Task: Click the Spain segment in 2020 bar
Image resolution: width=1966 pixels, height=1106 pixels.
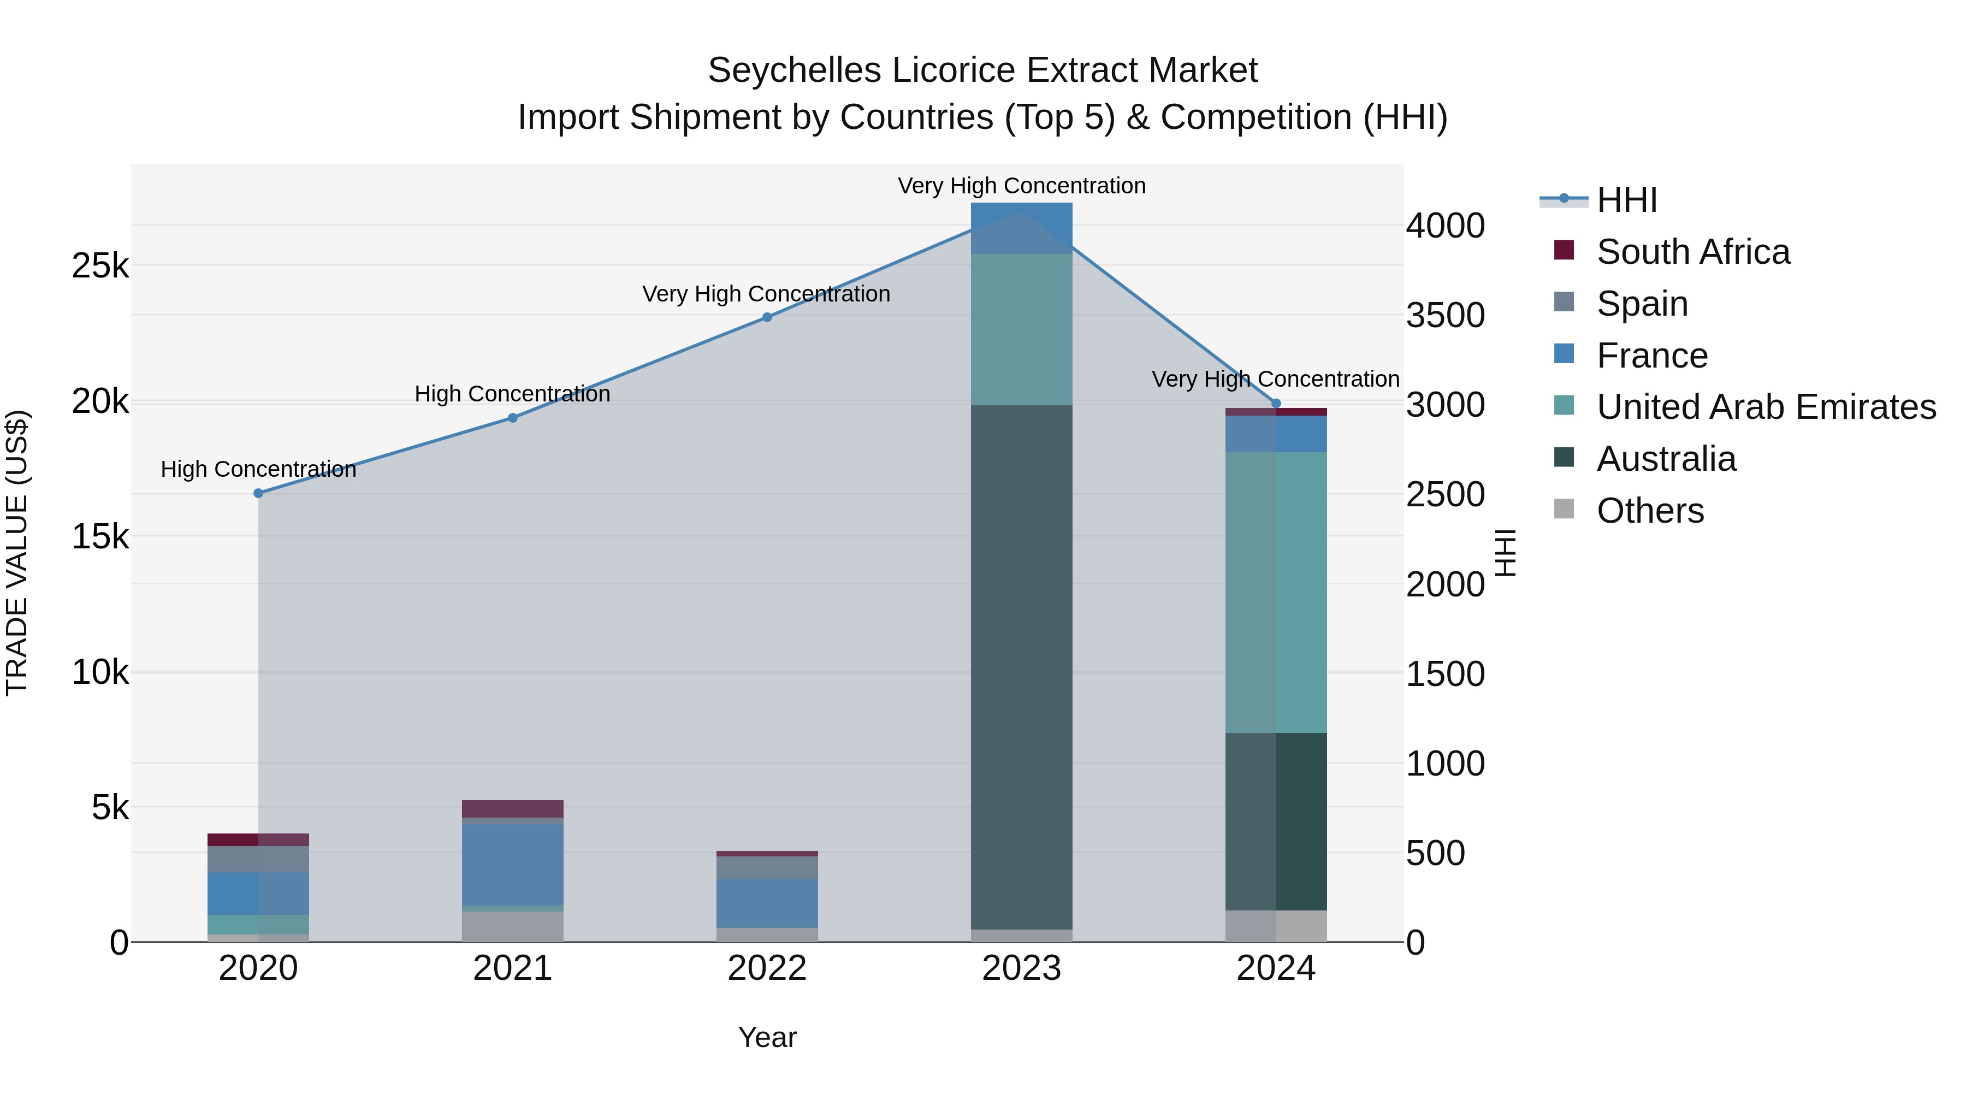Action: [x=258, y=860]
